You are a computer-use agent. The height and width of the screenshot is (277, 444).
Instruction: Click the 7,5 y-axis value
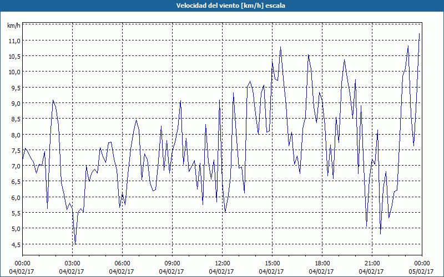[x=16, y=150]
